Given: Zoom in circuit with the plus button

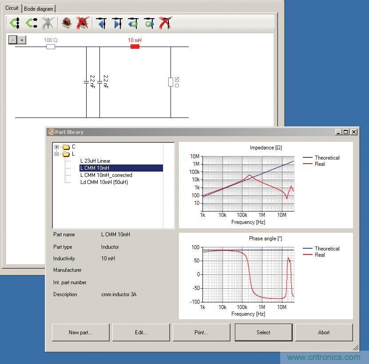Looking at the screenshot, I should pos(22,40).
